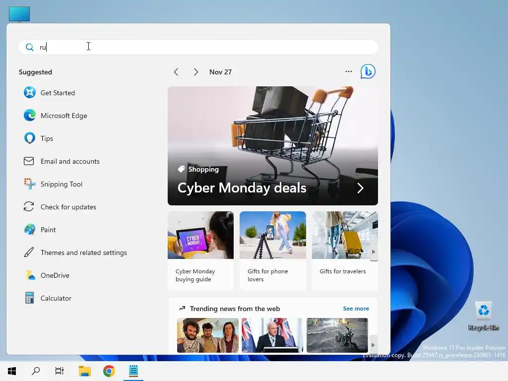
Task: Open File Explorer from the taskbar
Action: point(85,371)
